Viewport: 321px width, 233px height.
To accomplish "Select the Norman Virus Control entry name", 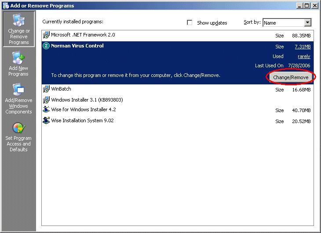I will pos(77,46).
